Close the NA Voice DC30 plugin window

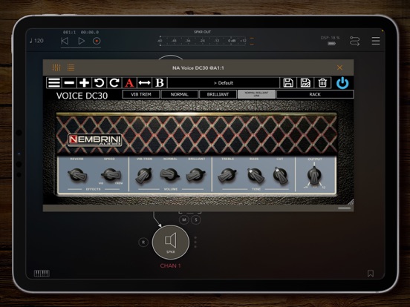(x=339, y=67)
